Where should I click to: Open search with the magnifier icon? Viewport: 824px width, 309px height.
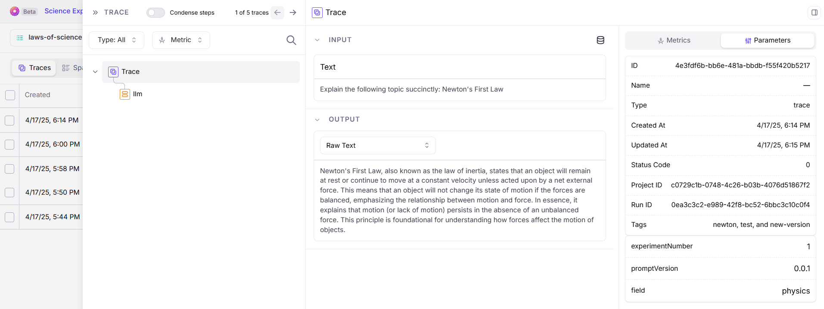click(291, 40)
